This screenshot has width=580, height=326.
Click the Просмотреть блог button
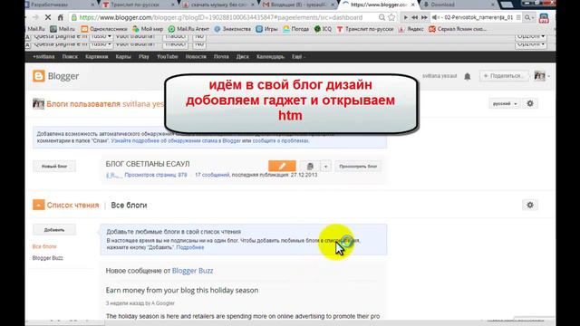click(x=358, y=167)
